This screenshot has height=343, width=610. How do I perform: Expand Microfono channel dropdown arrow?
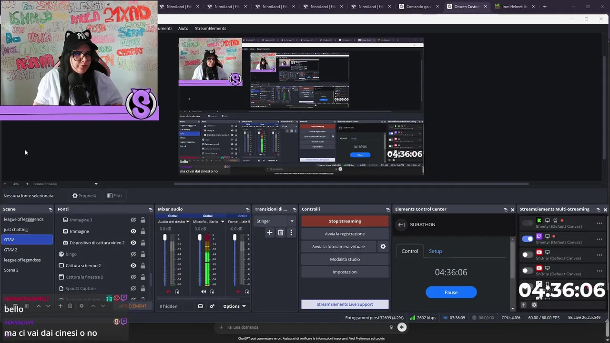coord(222,222)
